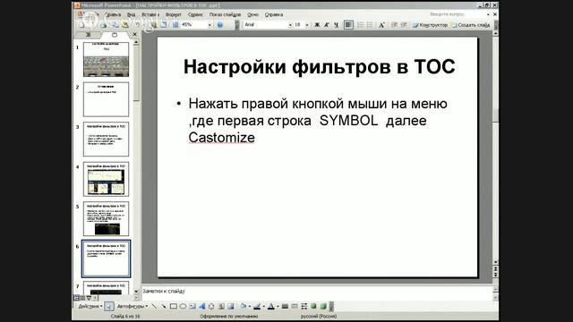The width and height of the screenshot is (573, 322).
Task: Click the Italic (К) formatting button
Action: pyautogui.click(x=326, y=25)
